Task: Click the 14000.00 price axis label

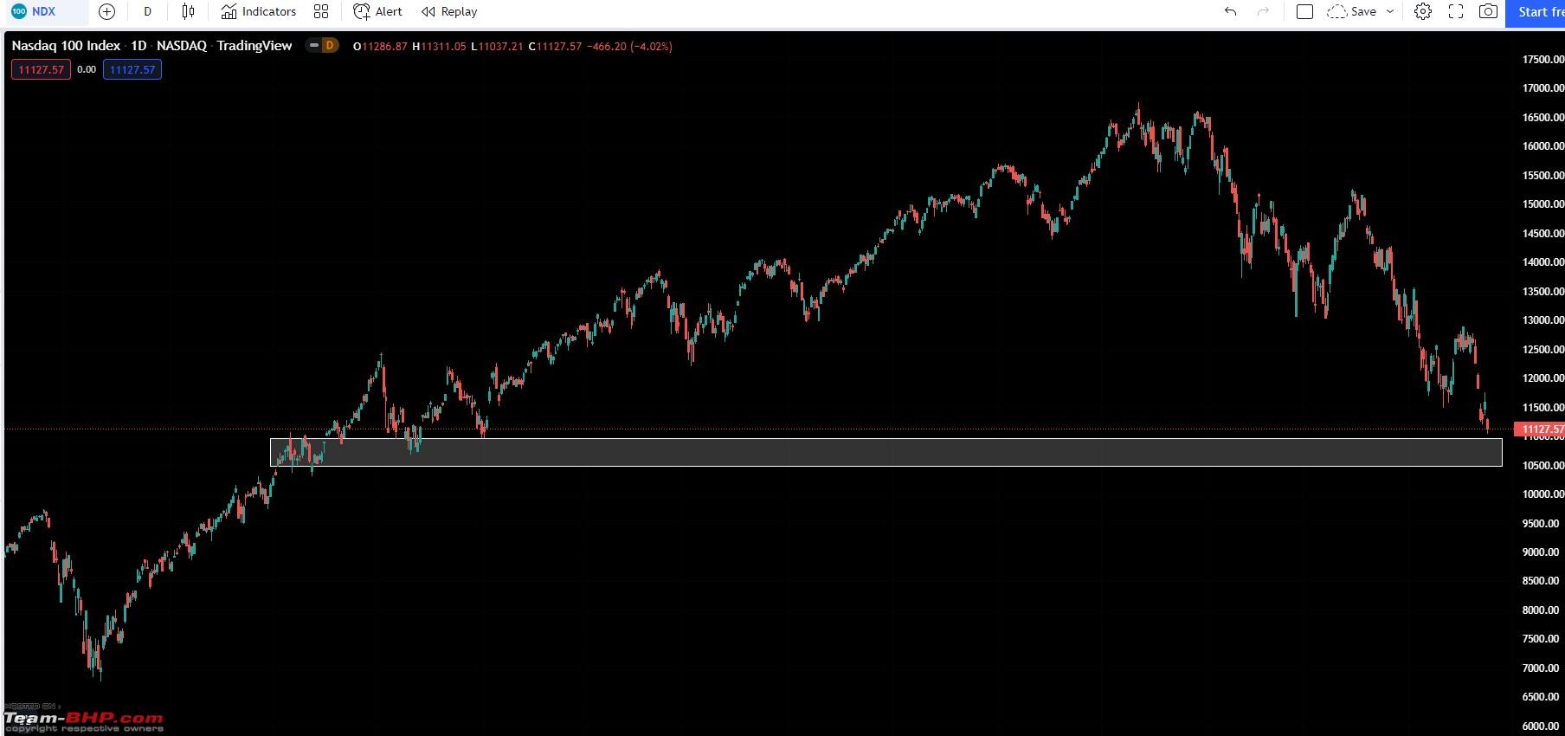Action: [1542, 262]
